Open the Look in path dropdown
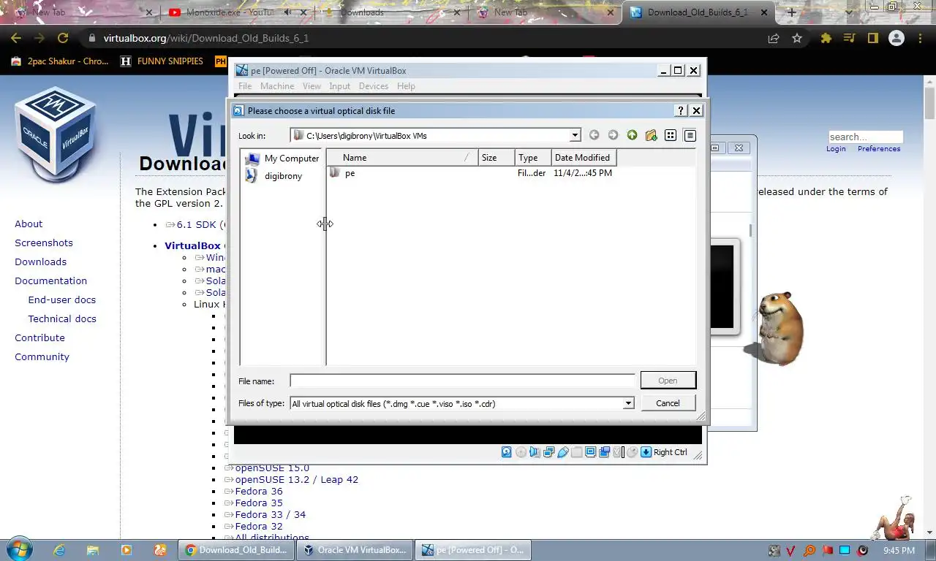Screen dimensions: 936x561 (575, 135)
